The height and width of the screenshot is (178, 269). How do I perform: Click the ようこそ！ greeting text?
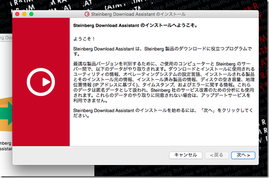tap(84, 39)
